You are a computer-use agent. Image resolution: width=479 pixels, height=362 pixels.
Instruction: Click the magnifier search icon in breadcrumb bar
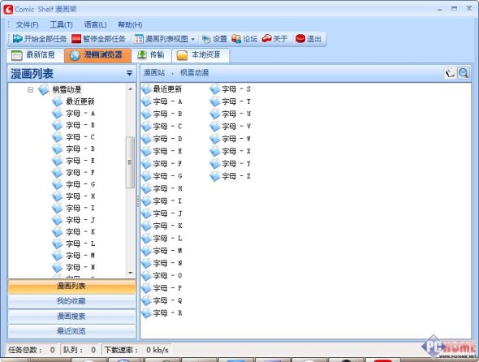click(x=463, y=73)
